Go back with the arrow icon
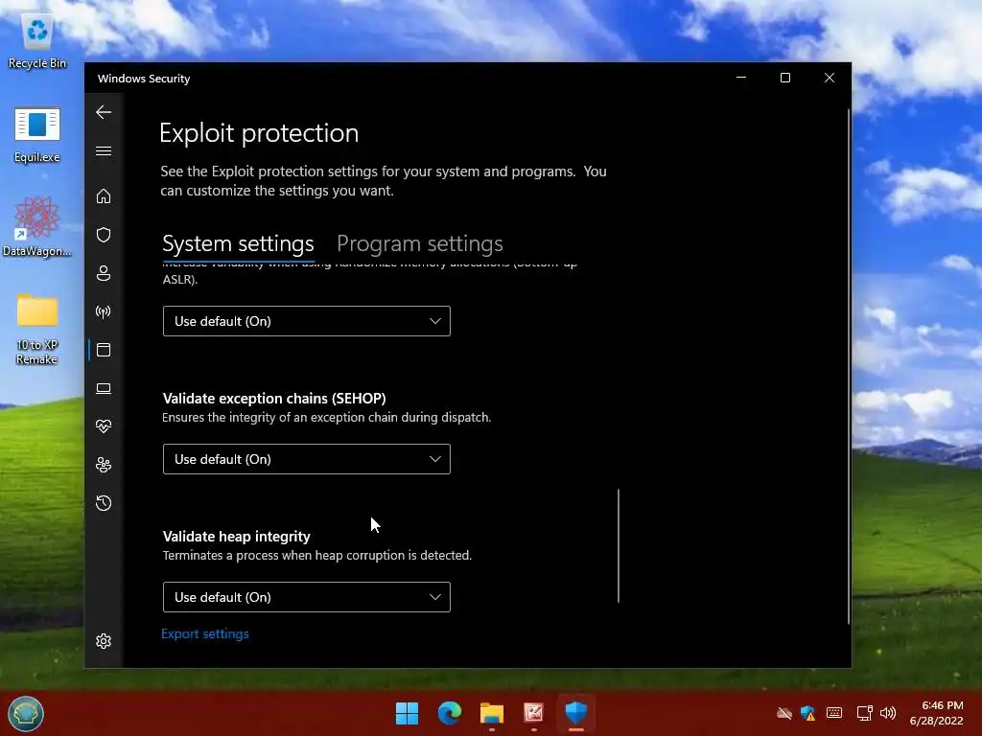The image size is (982, 736). click(104, 113)
